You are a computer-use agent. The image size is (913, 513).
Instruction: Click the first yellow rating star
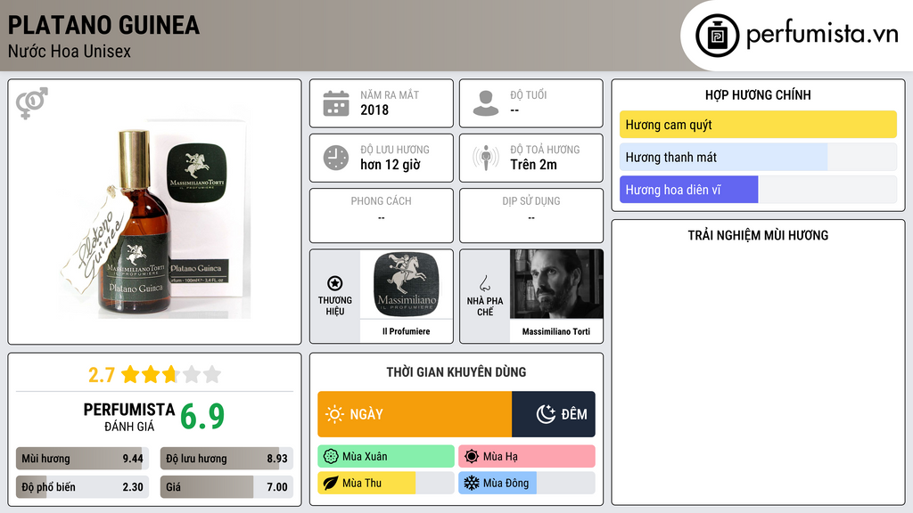(x=130, y=374)
